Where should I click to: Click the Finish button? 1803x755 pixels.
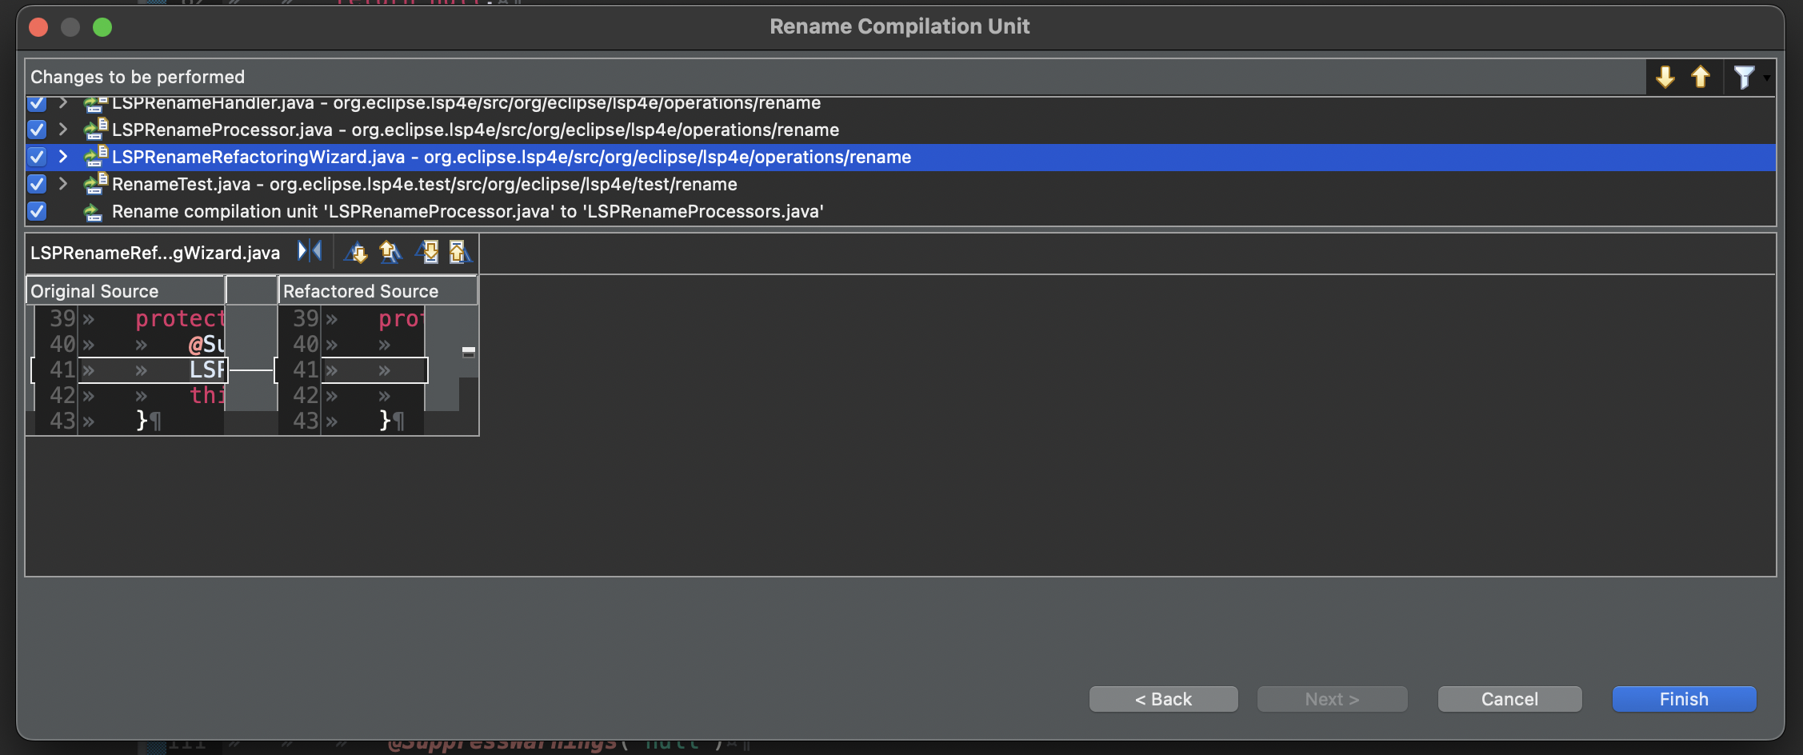pos(1683,698)
